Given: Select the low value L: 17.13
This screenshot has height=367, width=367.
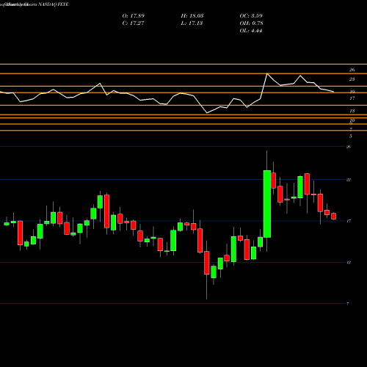Looking at the screenshot, I should pyautogui.click(x=192, y=23).
